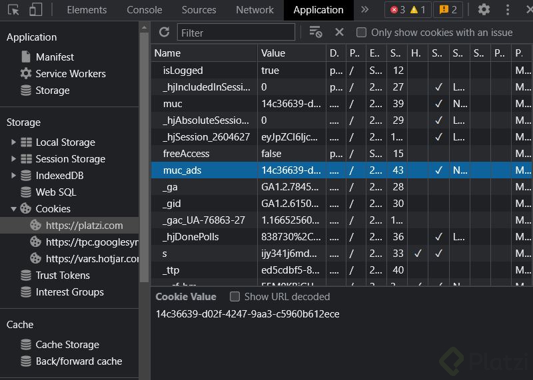Click the clear all cookies icon

point(316,32)
